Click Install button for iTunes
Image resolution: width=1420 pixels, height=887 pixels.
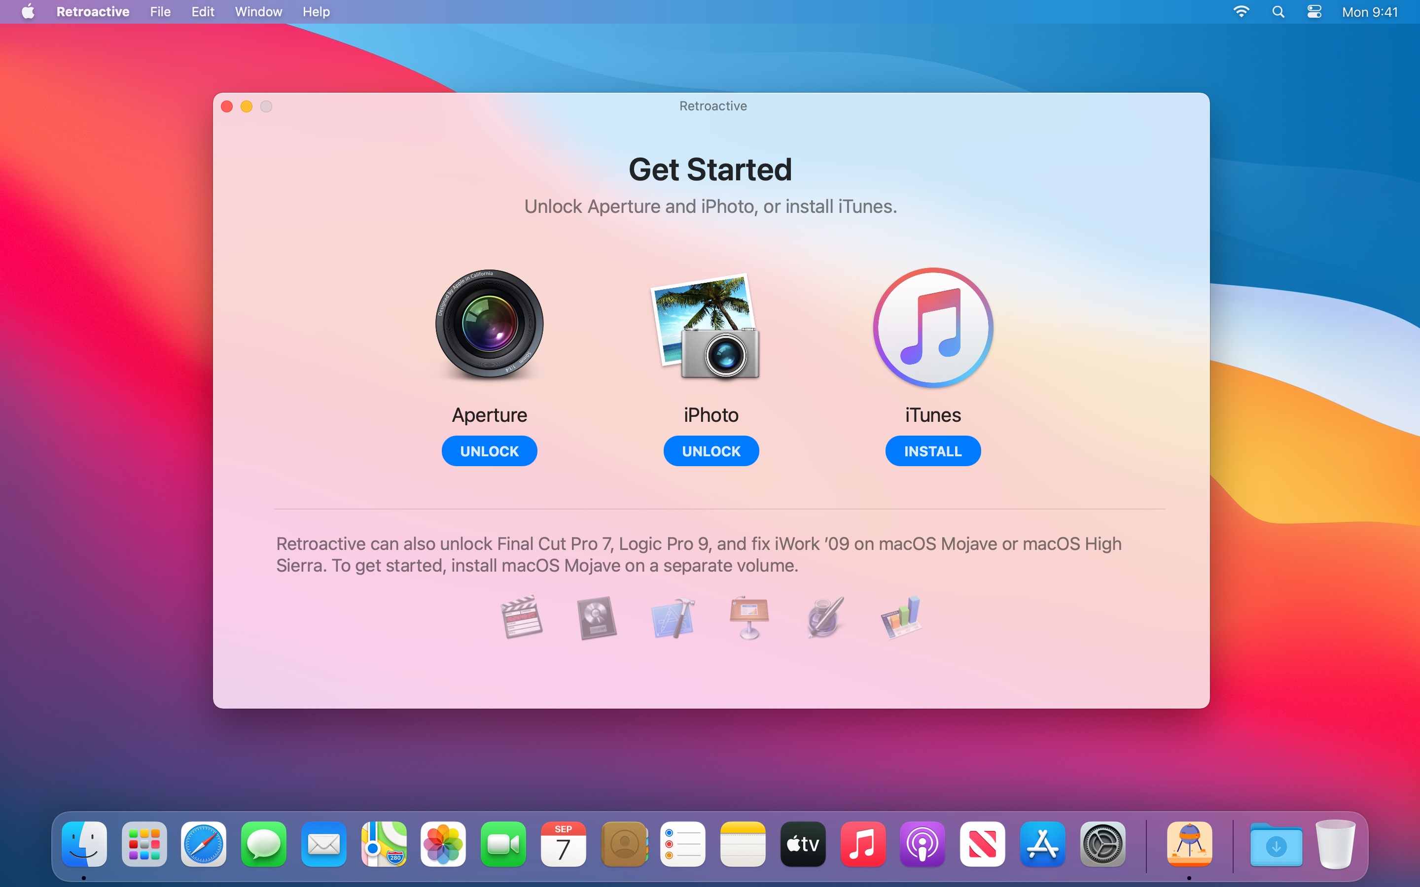(x=932, y=451)
